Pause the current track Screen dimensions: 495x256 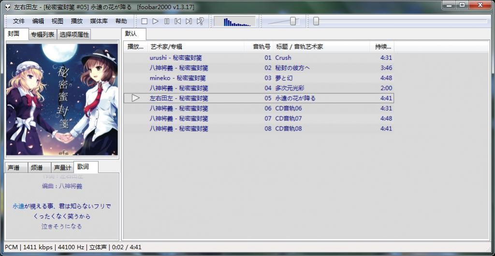167,21
